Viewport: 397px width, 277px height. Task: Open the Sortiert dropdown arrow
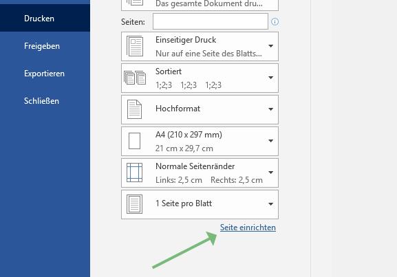270,78
